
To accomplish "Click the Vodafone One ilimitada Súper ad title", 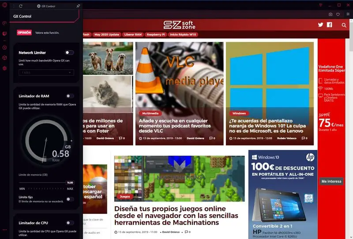I will [331, 69].
